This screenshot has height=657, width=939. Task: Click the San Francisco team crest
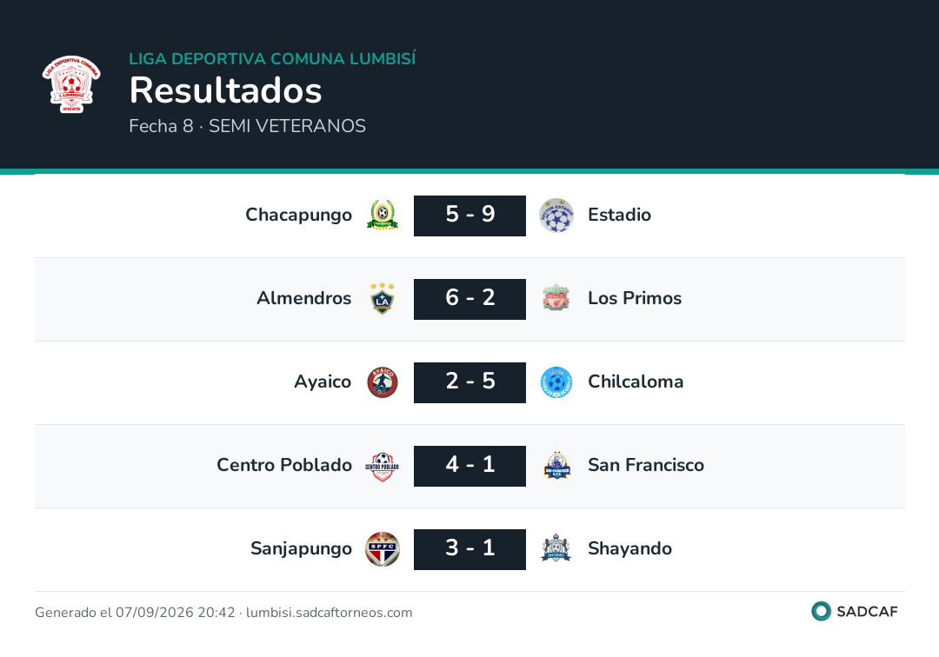556,466
